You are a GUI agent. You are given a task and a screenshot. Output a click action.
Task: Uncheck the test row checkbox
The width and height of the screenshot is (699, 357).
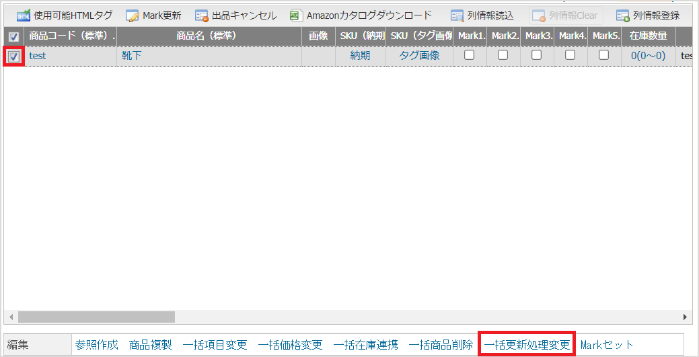14,56
